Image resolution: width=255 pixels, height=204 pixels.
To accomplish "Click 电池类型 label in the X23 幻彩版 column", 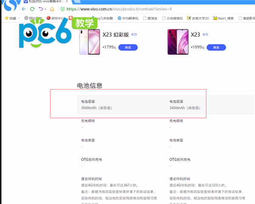I will [88, 140].
